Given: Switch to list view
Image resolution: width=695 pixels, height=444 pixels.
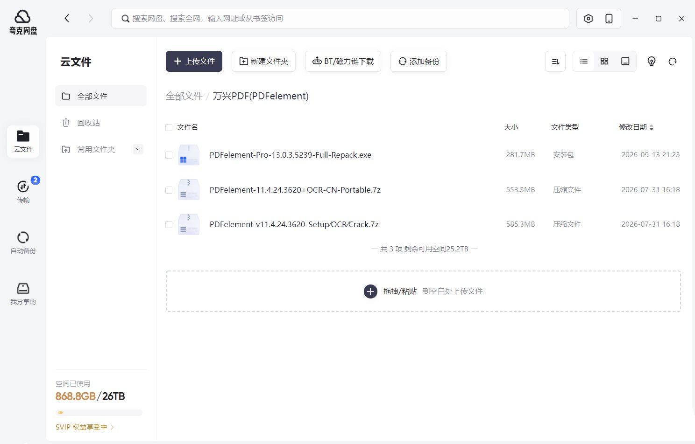Looking at the screenshot, I should pyautogui.click(x=584, y=61).
